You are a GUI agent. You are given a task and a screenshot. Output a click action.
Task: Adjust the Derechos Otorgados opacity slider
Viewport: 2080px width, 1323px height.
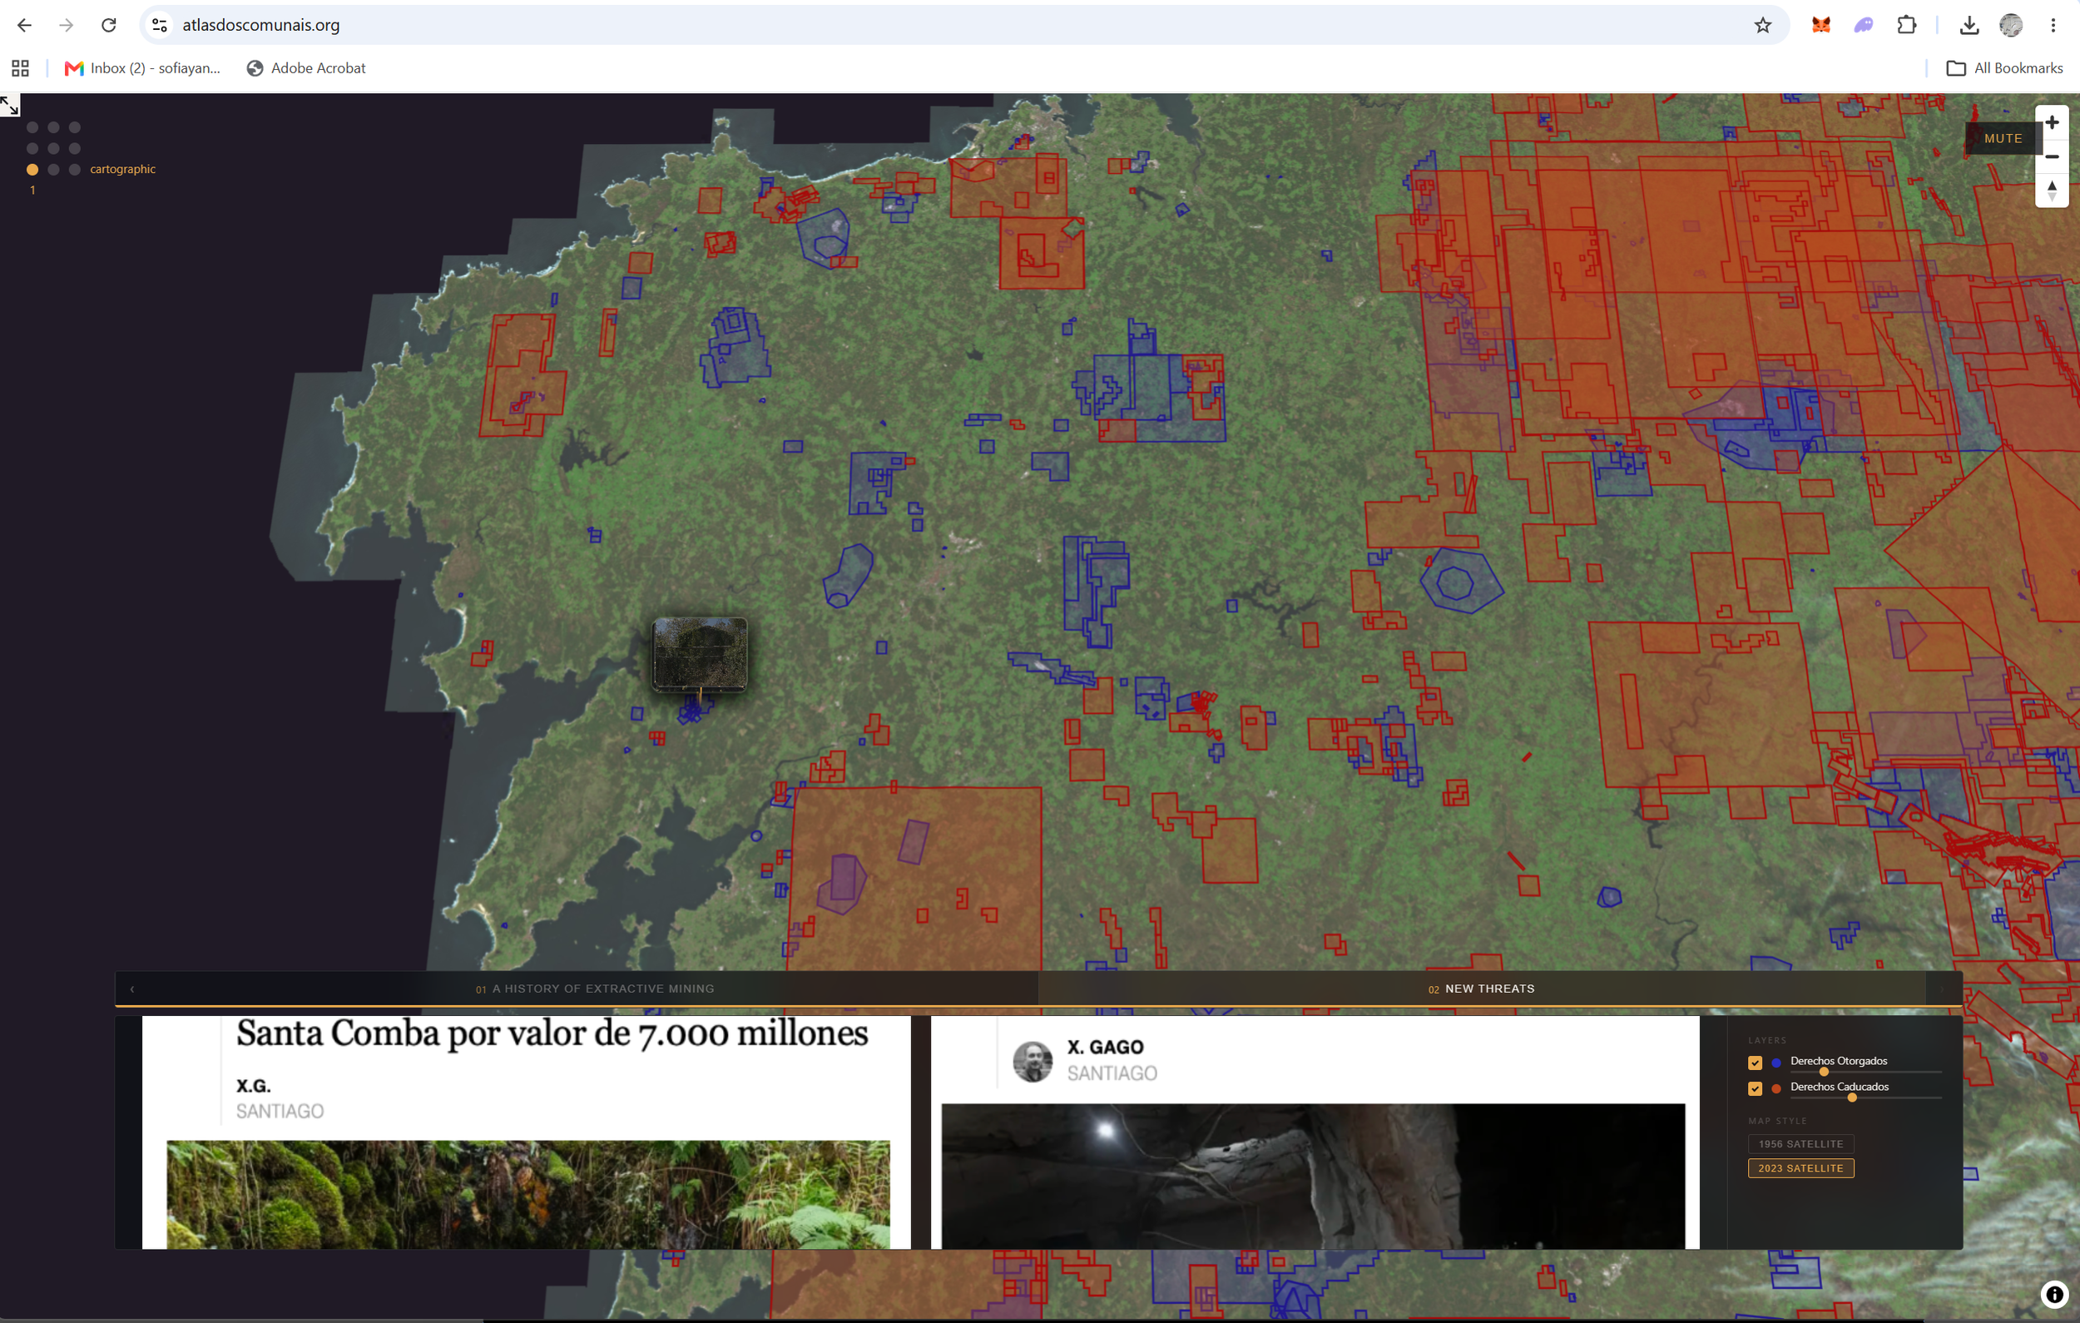click(1866, 1072)
